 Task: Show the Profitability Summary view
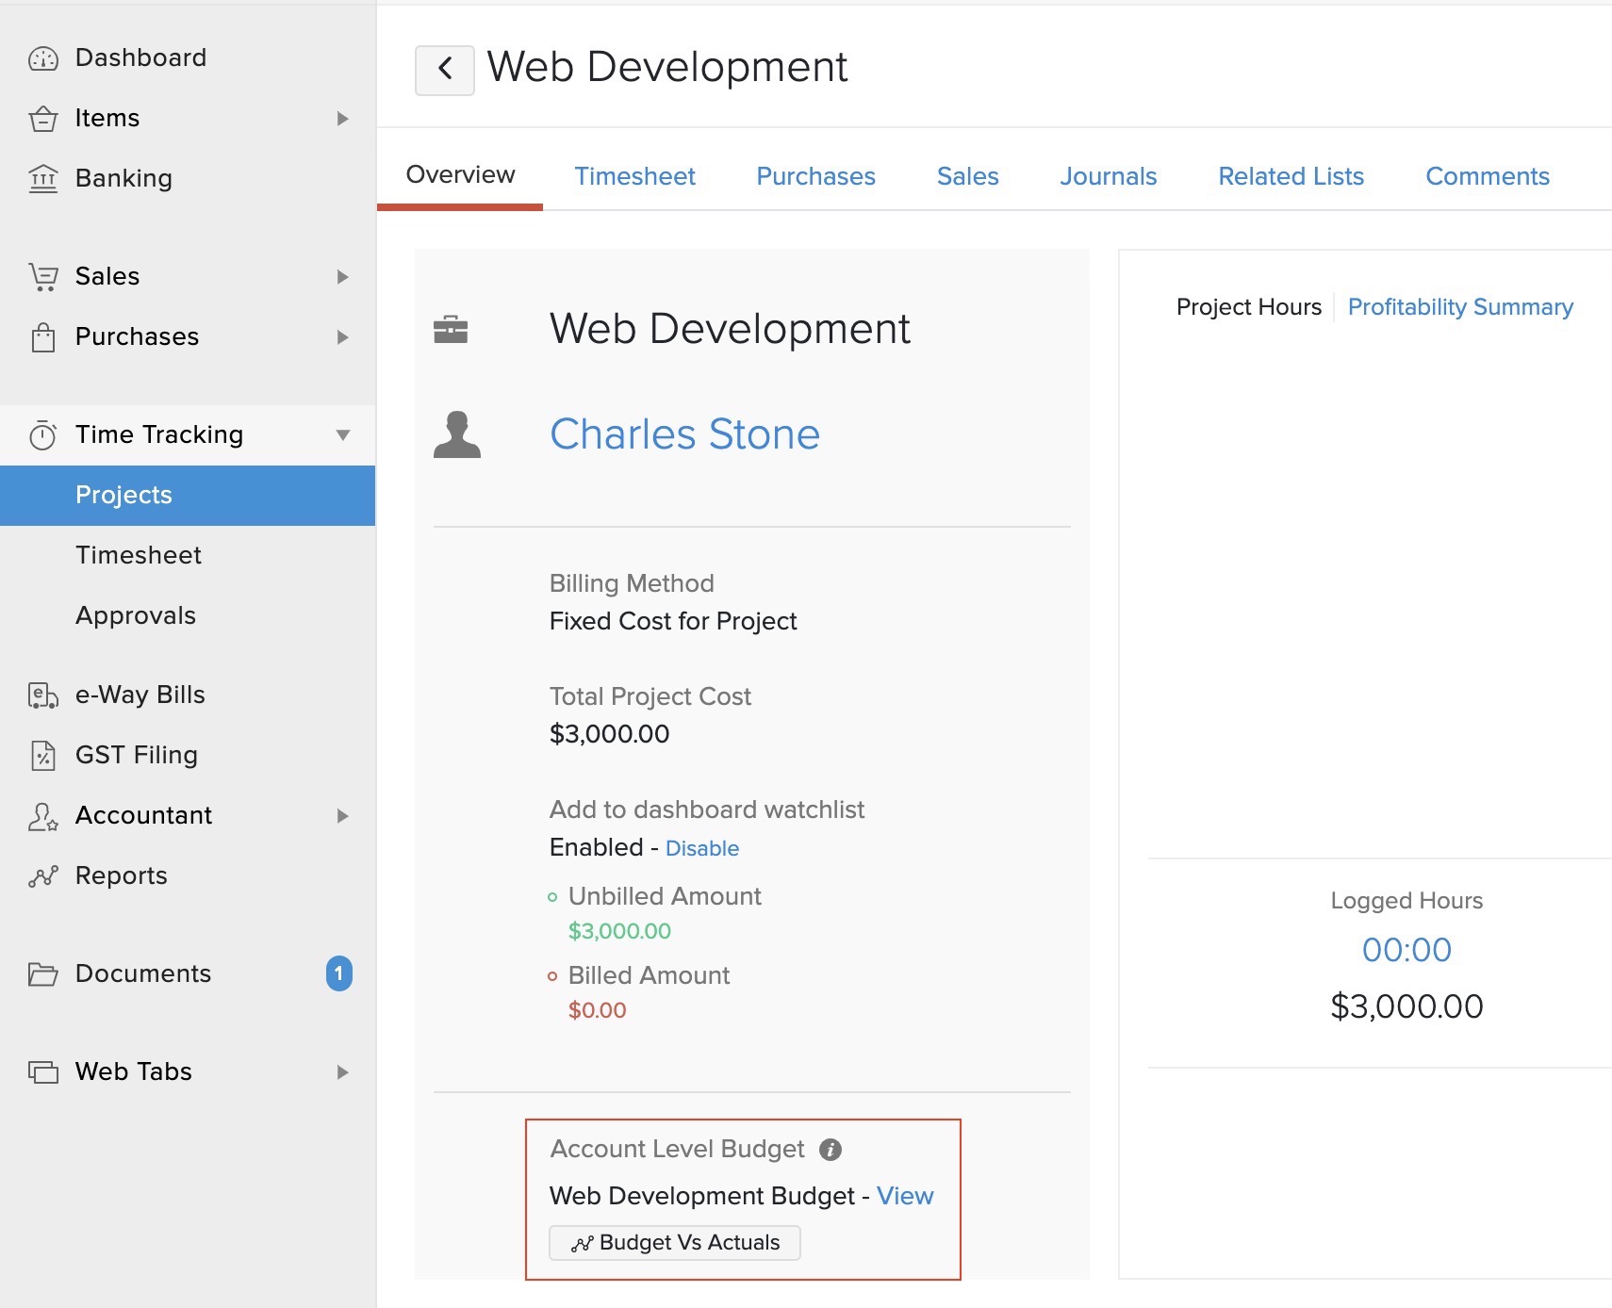[x=1459, y=307]
